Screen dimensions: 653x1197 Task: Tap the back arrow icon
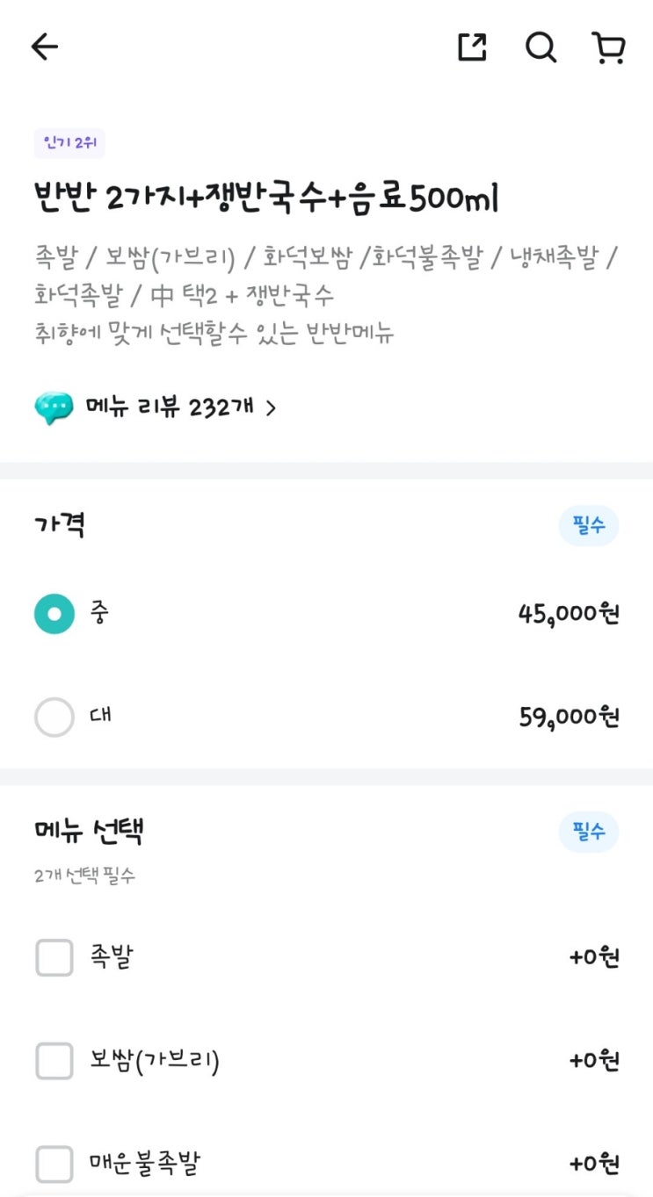click(44, 47)
